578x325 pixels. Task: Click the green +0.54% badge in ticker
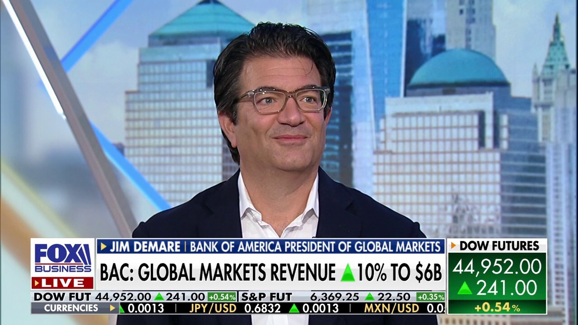pyautogui.click(x=222, y=297)
